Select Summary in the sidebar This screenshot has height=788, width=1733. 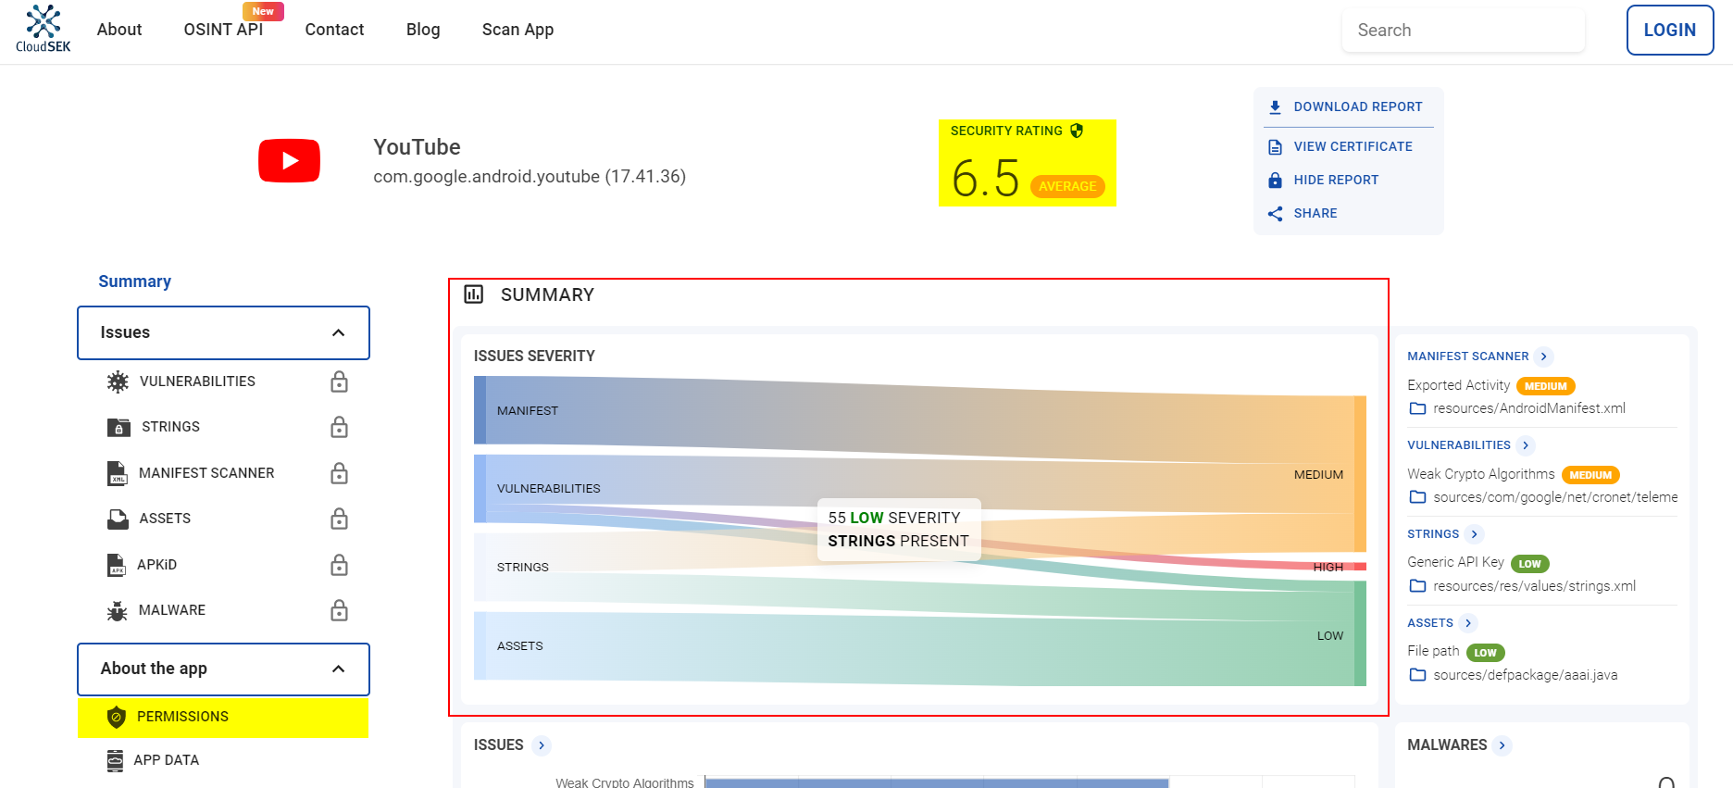135,281
